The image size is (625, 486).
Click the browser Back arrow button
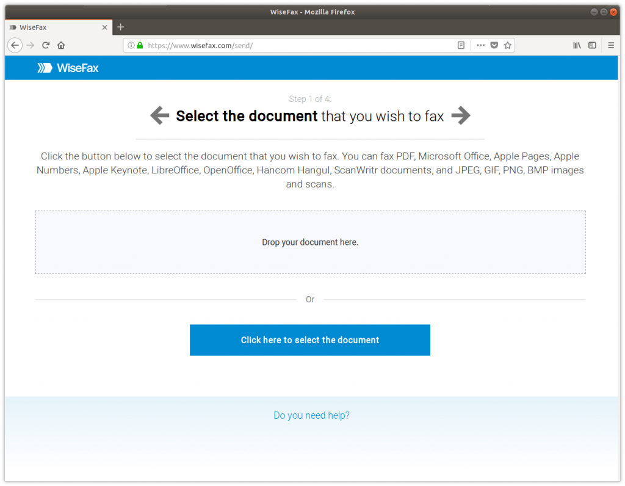(15, 45)
